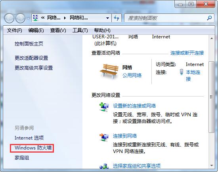218x172 pixels.
Task: Click the local connection plug icon
Action: 182,72
